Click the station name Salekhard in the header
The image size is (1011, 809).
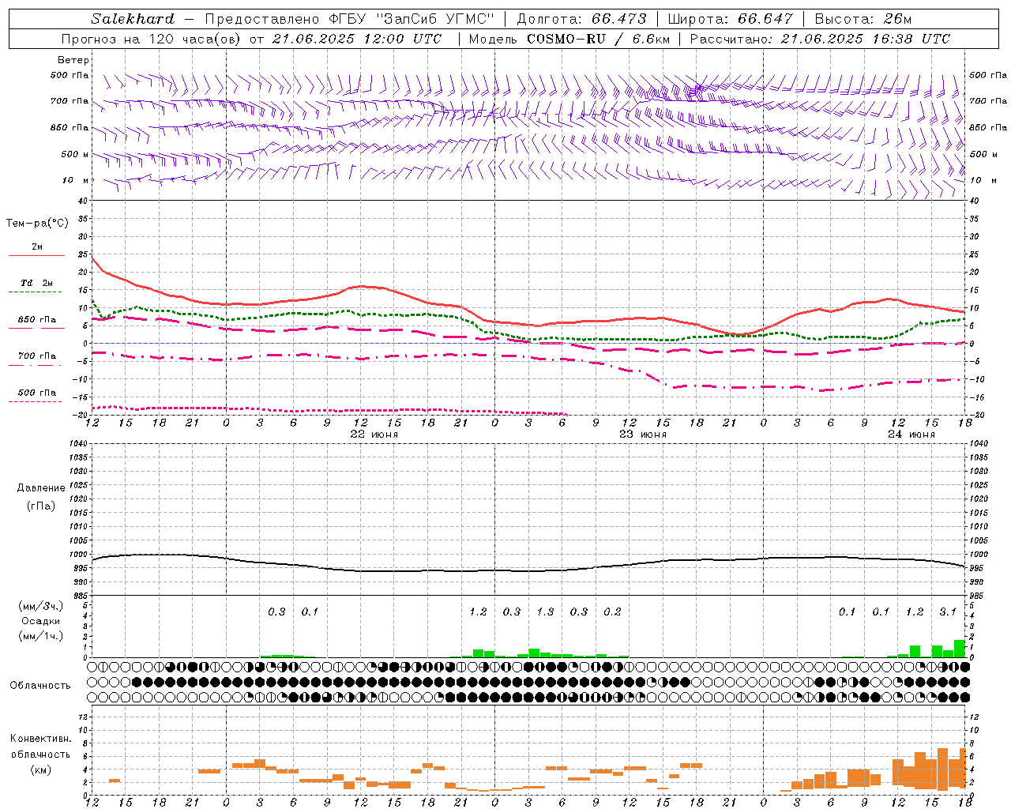click(x=132, y=19)
